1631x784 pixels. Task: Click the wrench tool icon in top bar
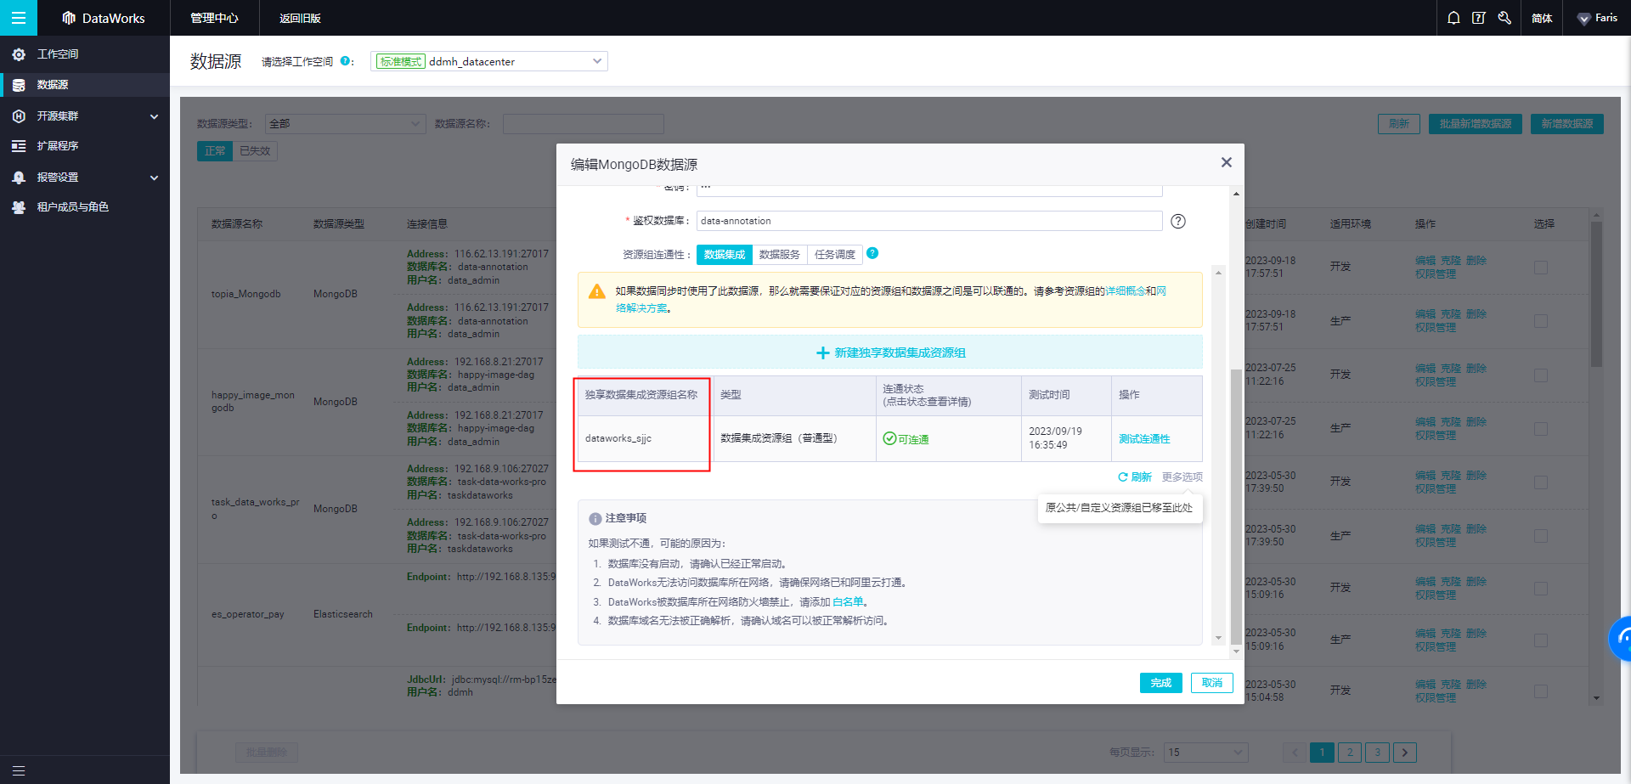pos(1504,18)
